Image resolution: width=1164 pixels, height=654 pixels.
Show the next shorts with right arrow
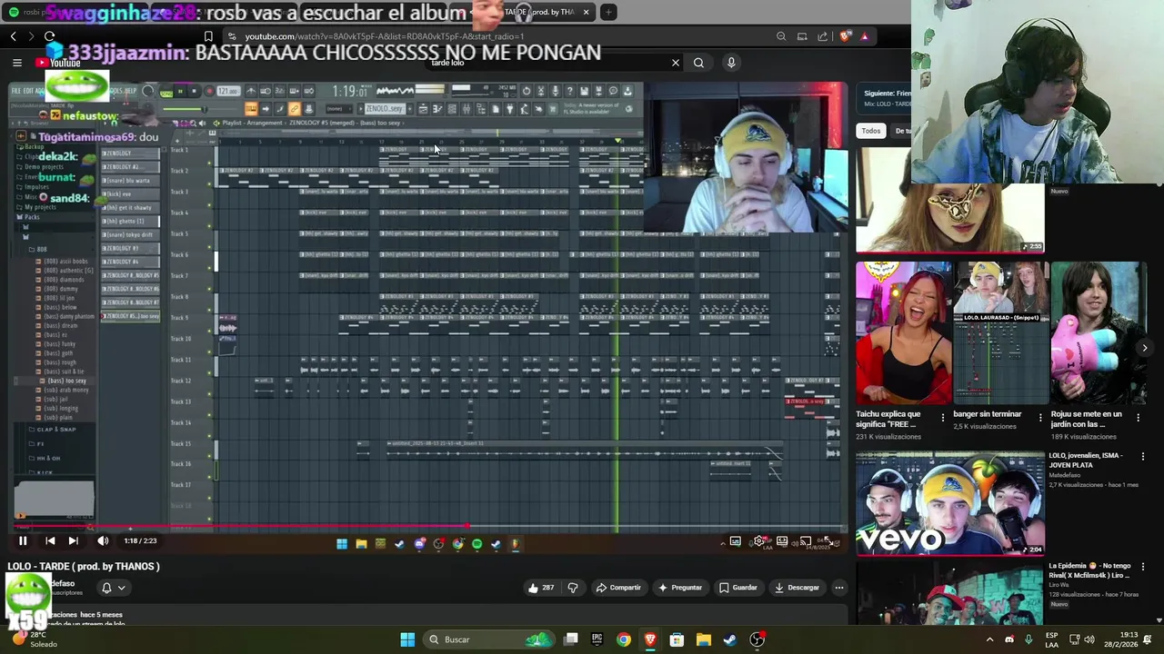click(x=1144, y=348)
